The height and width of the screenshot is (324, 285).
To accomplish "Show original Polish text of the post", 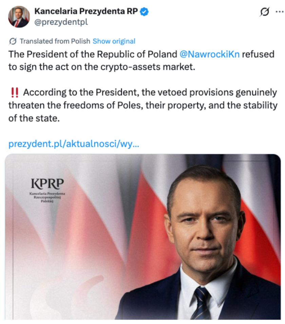I will click(114, 41).
